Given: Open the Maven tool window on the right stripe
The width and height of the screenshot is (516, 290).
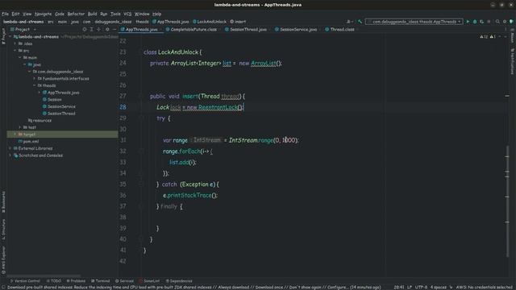Looking at the screenshot, I should pyautogui.click(x=513, y=35).
